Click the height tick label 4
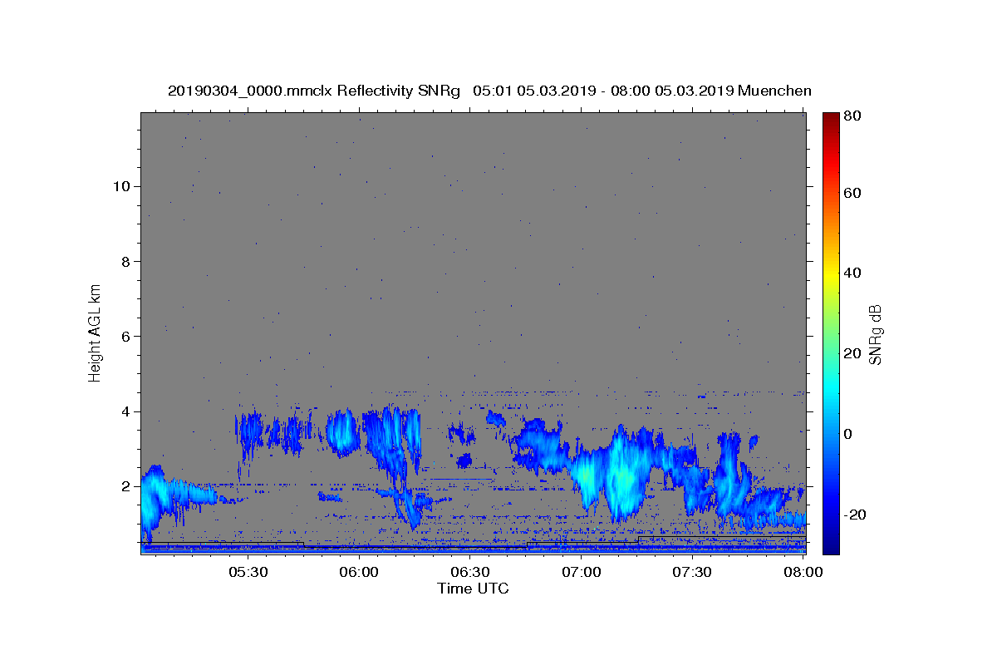 (x=124, y=411)
